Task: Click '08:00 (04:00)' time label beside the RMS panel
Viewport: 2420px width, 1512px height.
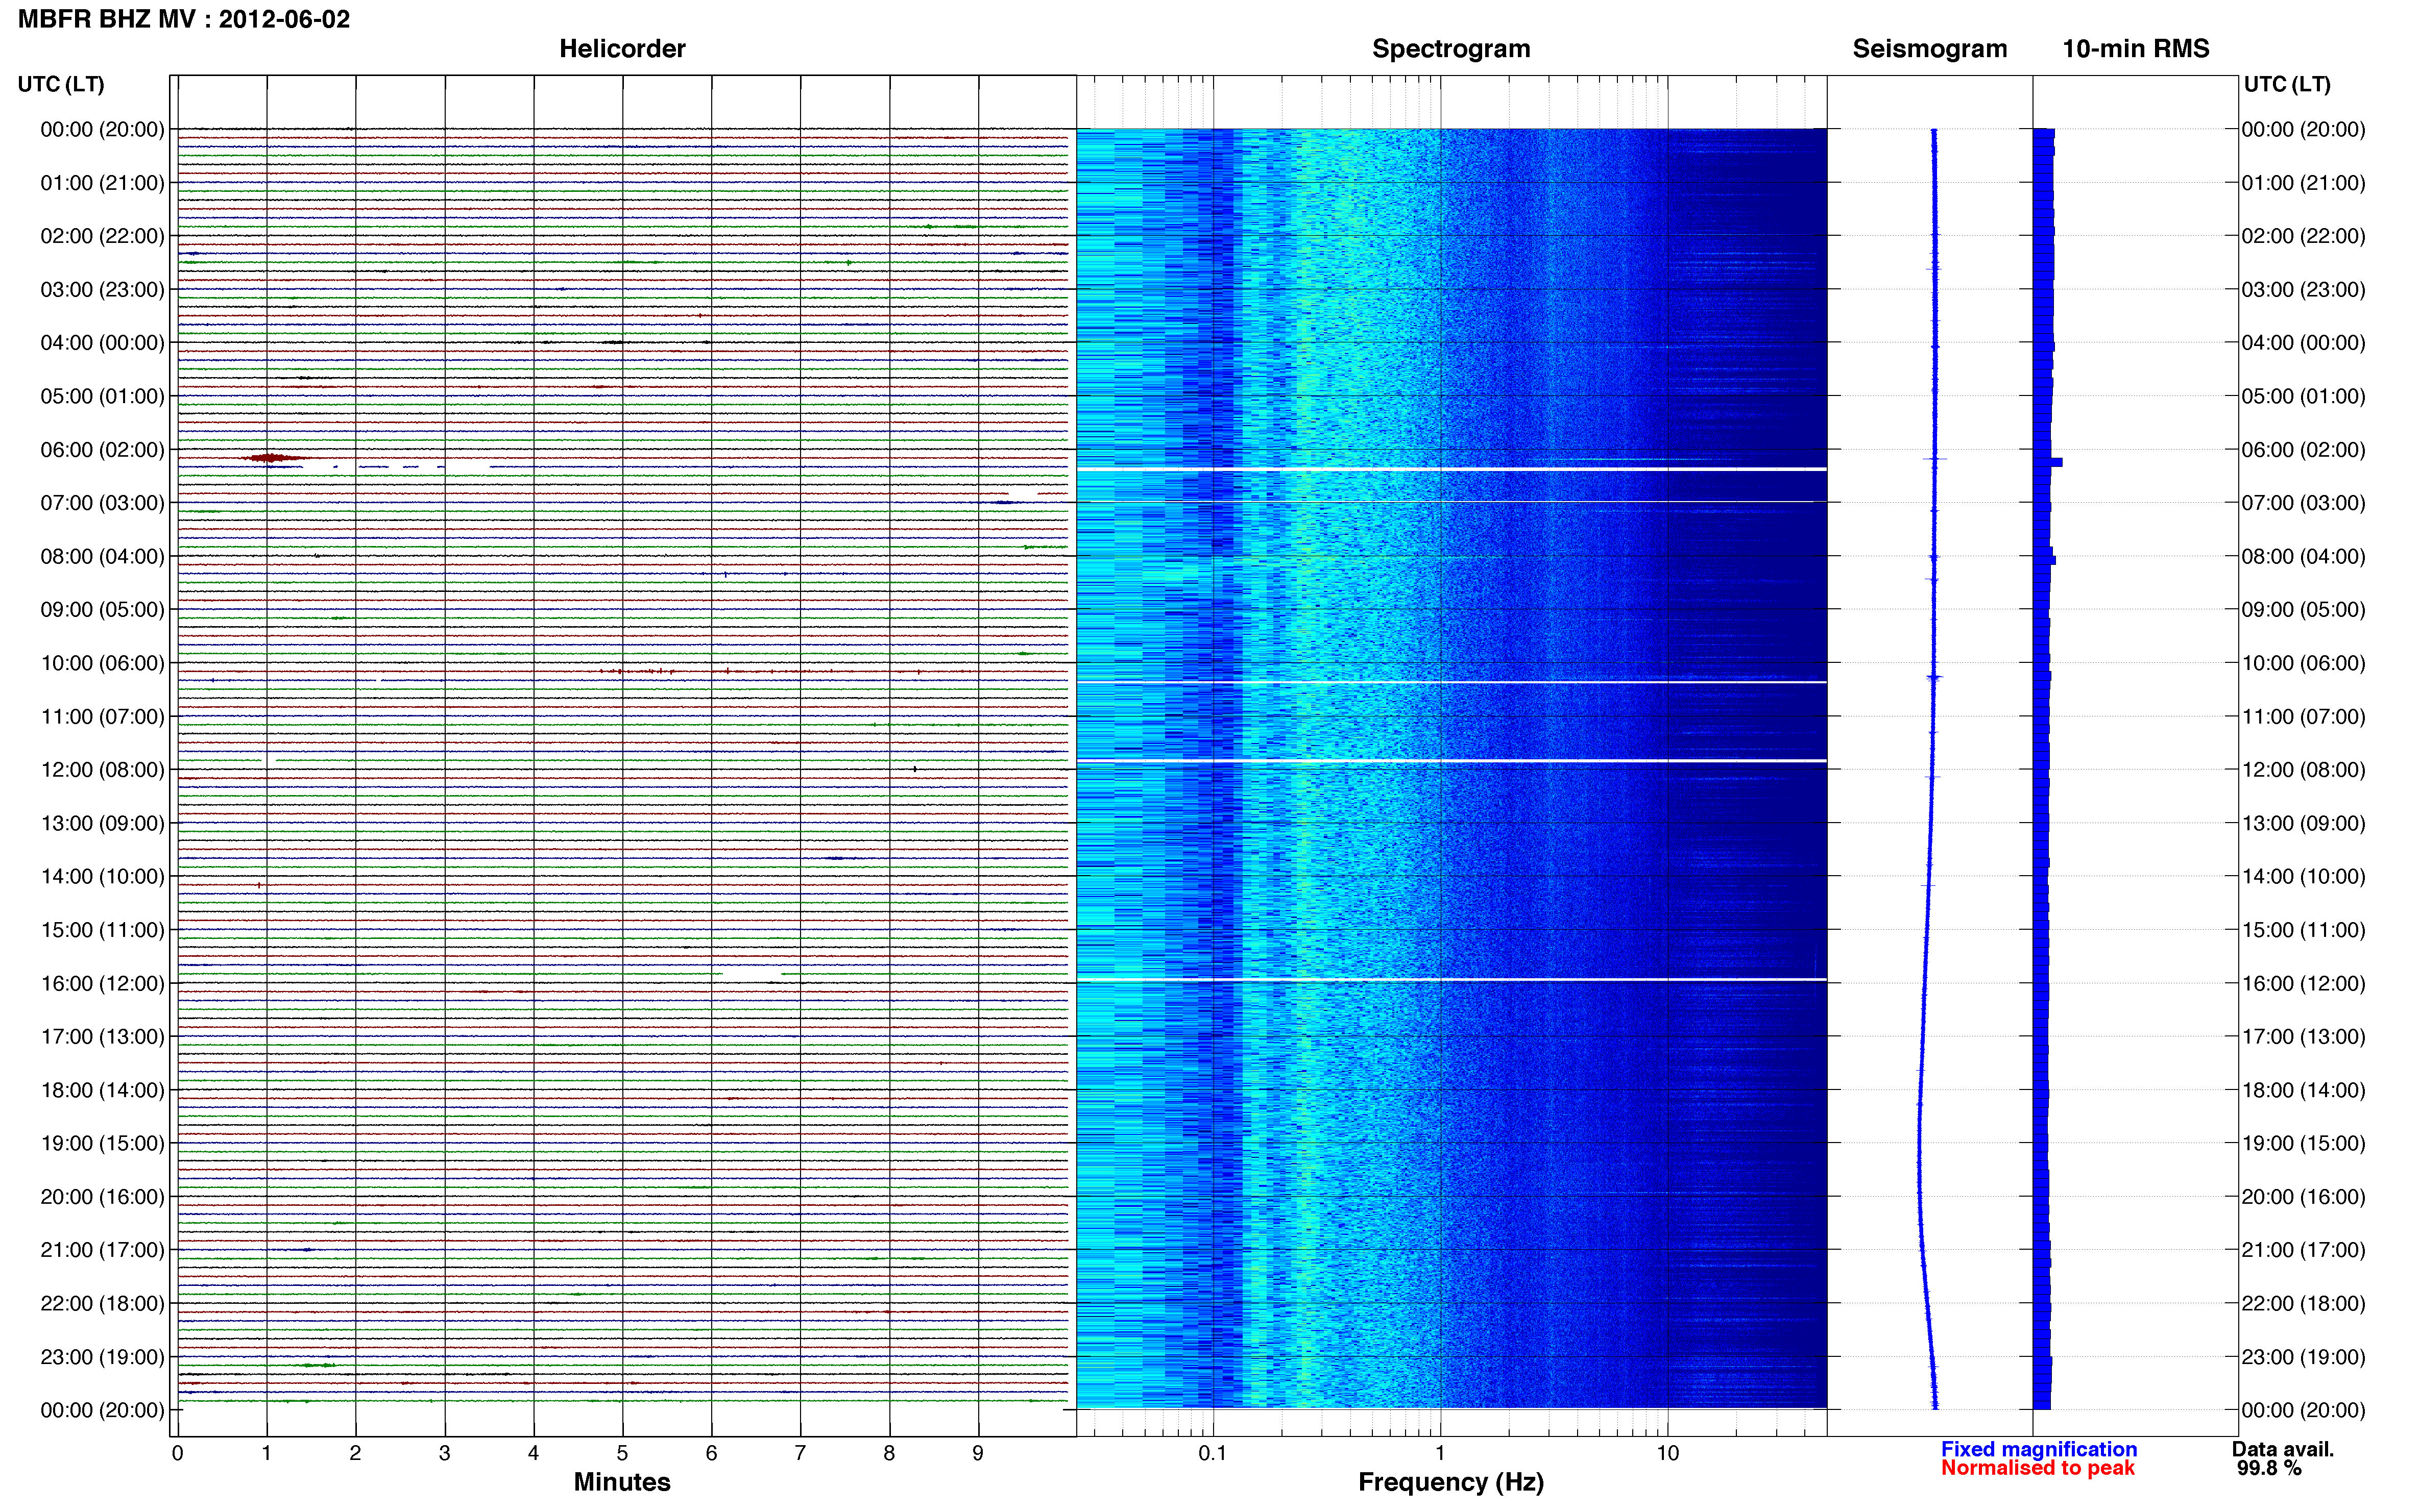Action: tap(2303, 556)
